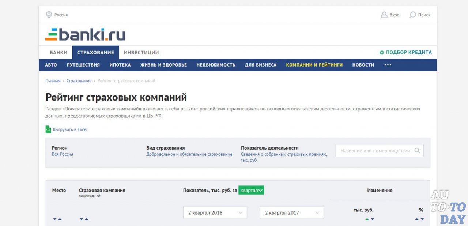The height and width of the screenshot is (226, 468).
Task: Sort by тыс. руб. change arrows
Action: pyautogui.click(x=369, y=219)
